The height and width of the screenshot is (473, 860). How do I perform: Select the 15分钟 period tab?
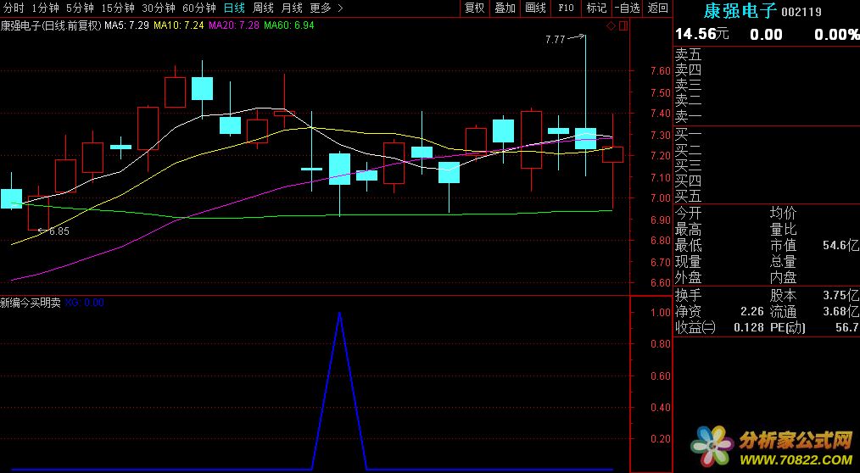118,8
